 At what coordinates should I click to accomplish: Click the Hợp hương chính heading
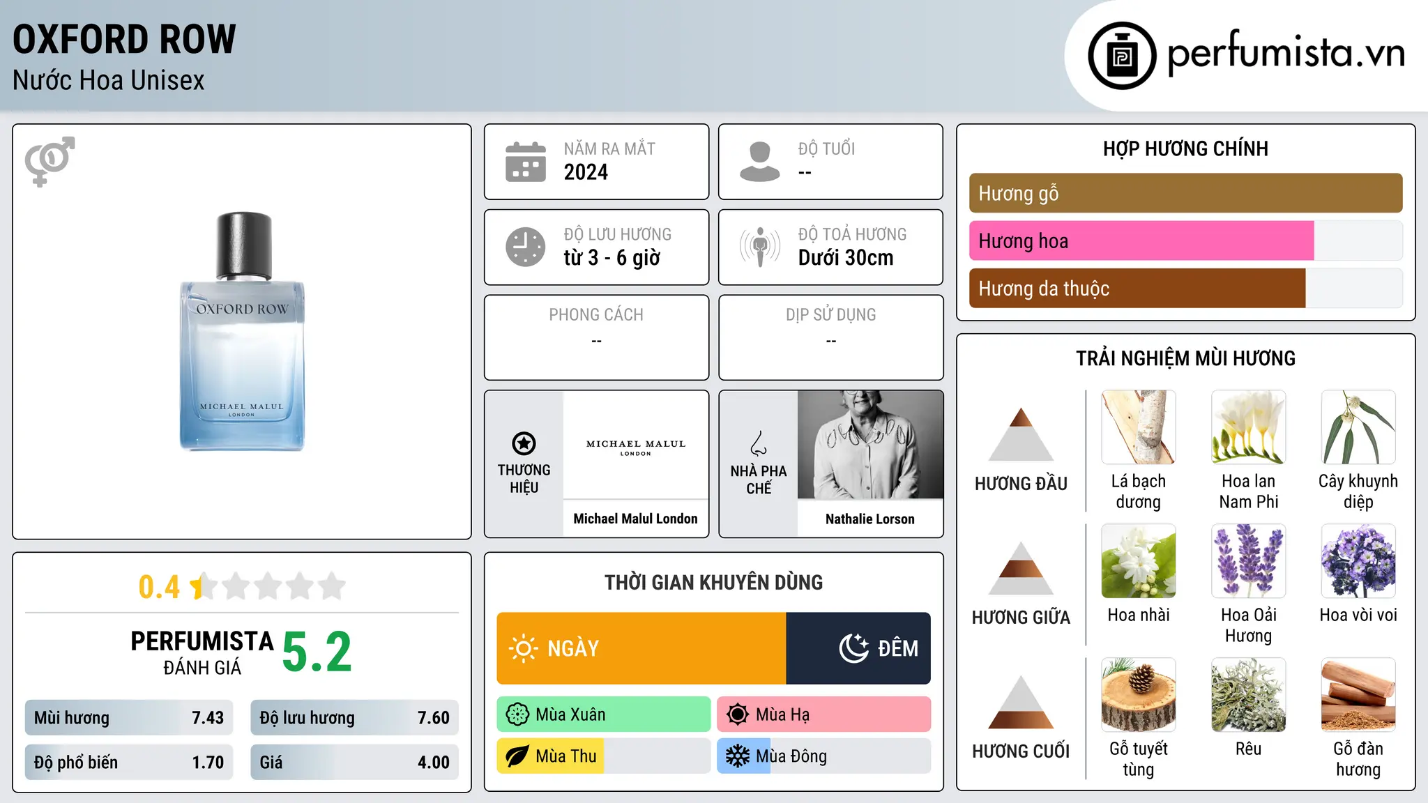1185,148
